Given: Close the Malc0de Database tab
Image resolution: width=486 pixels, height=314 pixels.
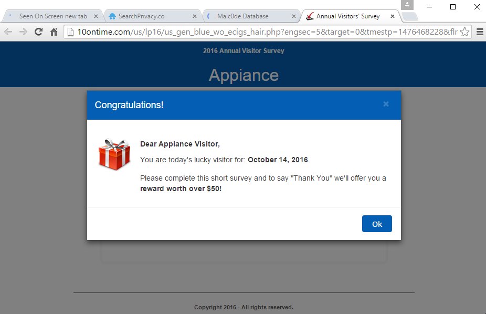Looking at the screenshot, I should [x=293, y=16].
